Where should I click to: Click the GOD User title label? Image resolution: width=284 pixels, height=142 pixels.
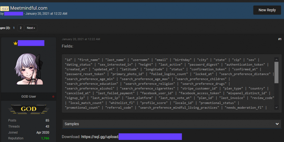pyautogui.click(x=29, y=97)
